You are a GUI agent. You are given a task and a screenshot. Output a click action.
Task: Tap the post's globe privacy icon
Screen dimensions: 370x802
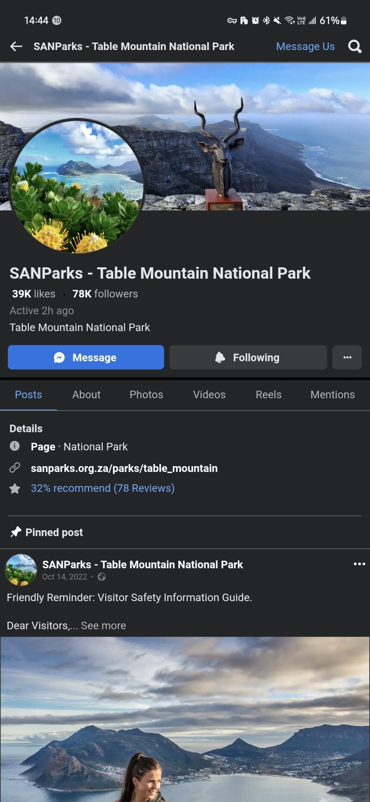tap(101, 577)
